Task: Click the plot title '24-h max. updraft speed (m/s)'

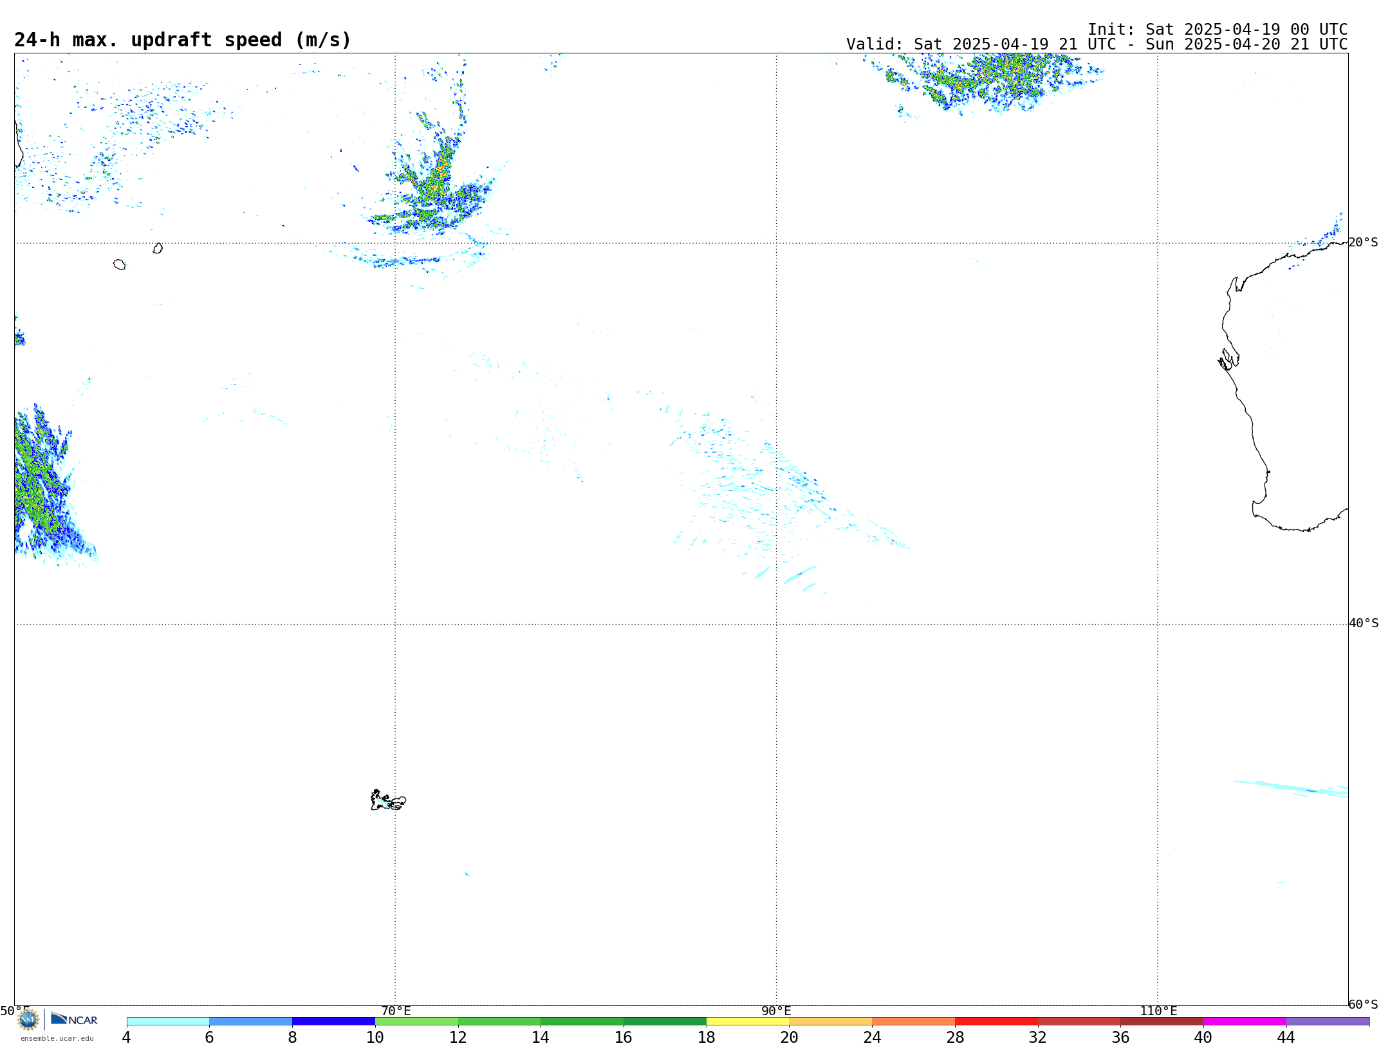Action: pos(183,40)
